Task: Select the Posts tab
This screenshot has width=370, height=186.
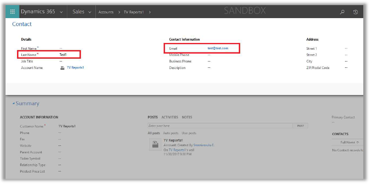Action: point(152,117)
